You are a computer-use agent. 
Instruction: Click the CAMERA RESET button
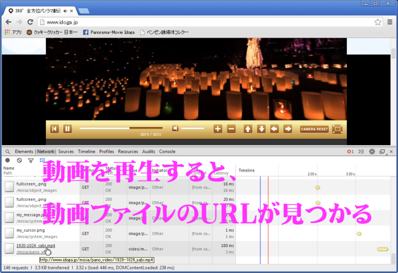314,129
